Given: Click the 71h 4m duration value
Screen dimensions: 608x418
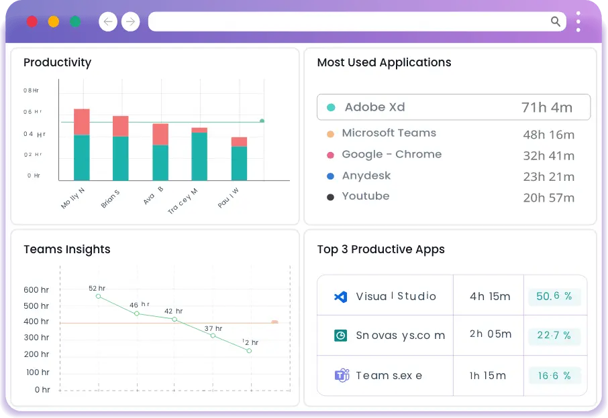Looking at the screenshot, I should [547, 108].
